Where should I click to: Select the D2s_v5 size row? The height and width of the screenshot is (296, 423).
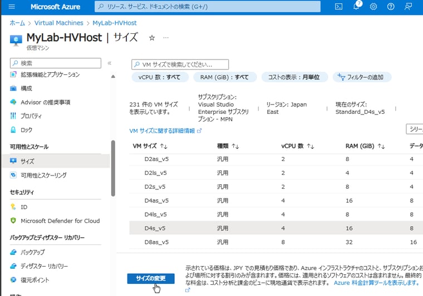(x=276, y=187)
